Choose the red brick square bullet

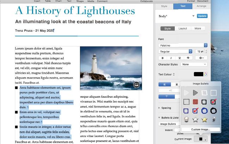pos(195,102)
